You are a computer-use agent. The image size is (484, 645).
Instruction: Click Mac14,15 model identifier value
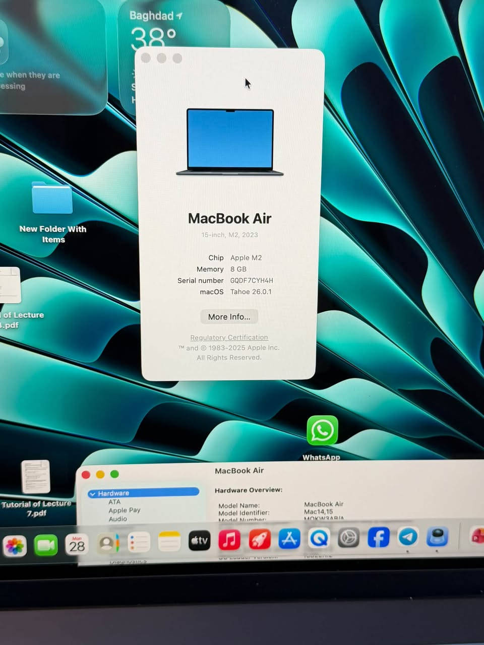[x=319, y=511]
